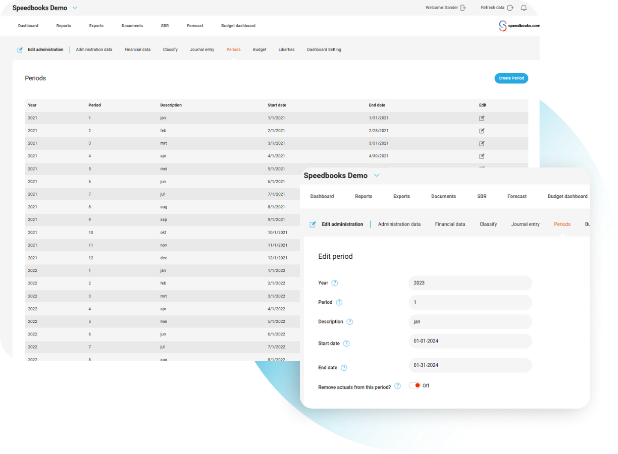Screen dimensions: 618x454
Task: Click the logout icon next to Welcome: Sander
Action: click(463, 8)
